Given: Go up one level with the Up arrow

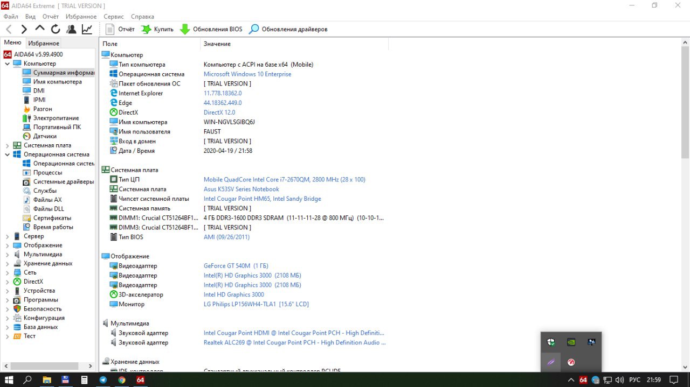Looking at the screenshot, I should pyautogui.click(x=40, y=29).
